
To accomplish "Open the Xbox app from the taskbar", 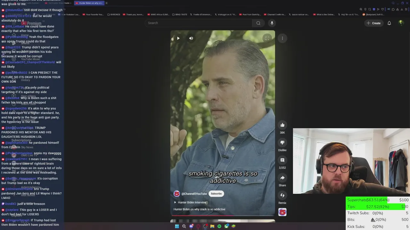I will point(226,226).
